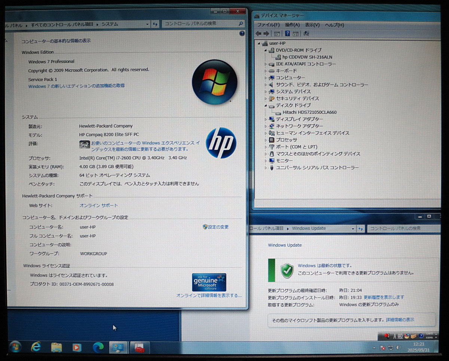
Task: Expand the ポート (COM と LPT) node
Action: pos(266,147)
